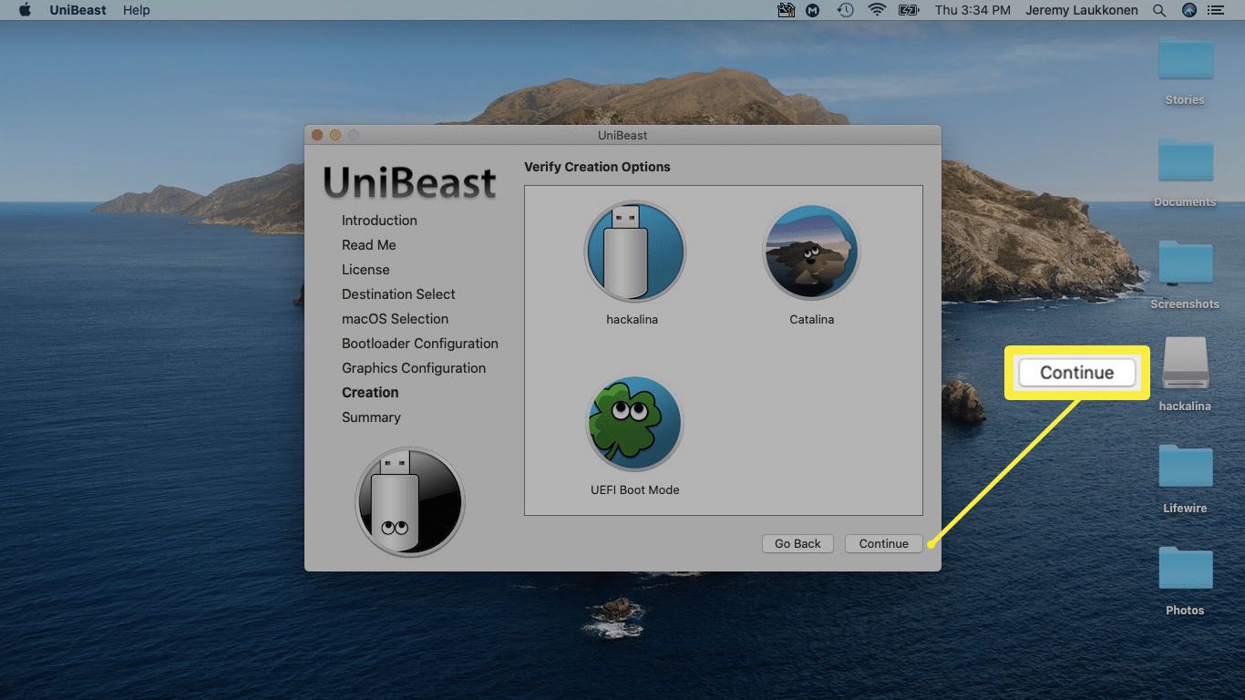The height and width of the screenshot is (700, 1245).
Task: Click the Summary step in sidebar
Action: point(371,417)
